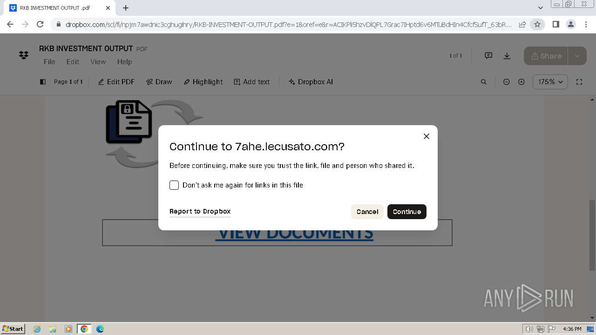
Task: Open the Chrome profile icon
Action: (570, 24)
